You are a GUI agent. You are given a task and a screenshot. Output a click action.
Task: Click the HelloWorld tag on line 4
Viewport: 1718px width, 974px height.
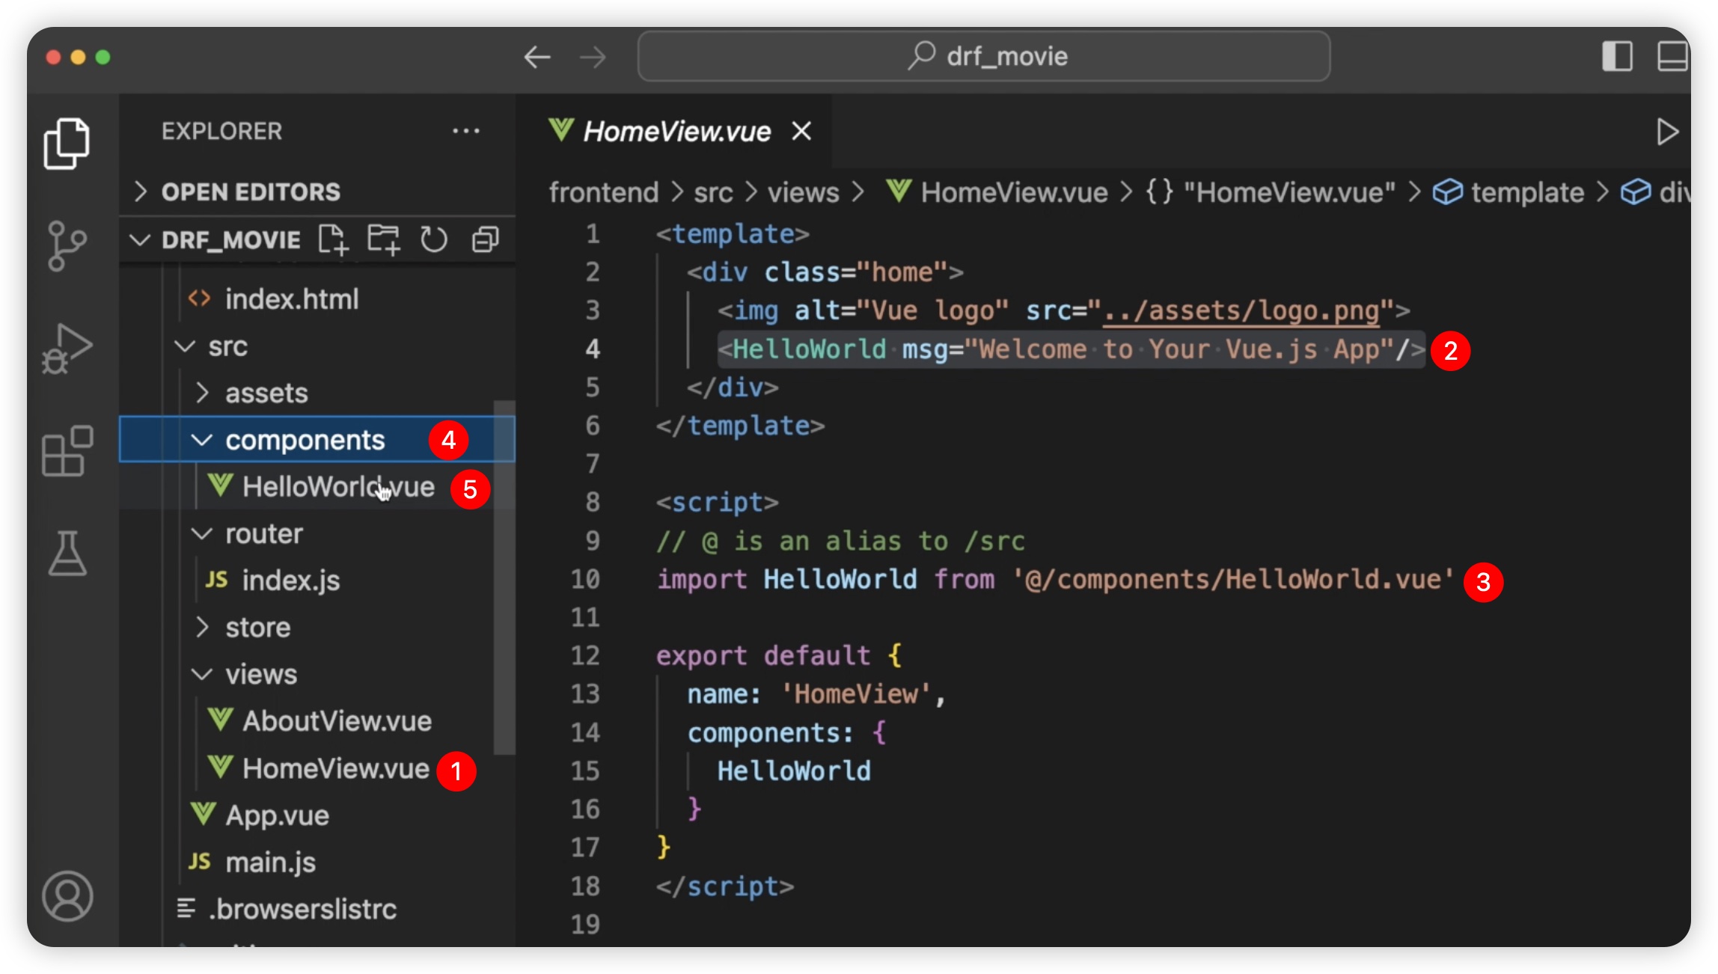808,349
